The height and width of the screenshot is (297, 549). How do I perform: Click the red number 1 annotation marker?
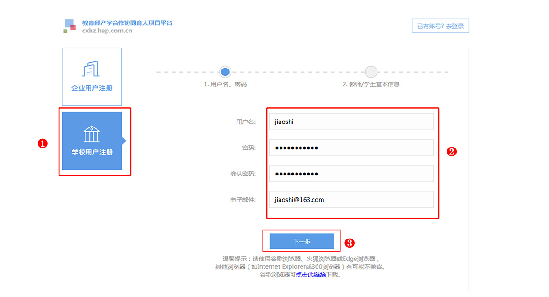[43, 143]
